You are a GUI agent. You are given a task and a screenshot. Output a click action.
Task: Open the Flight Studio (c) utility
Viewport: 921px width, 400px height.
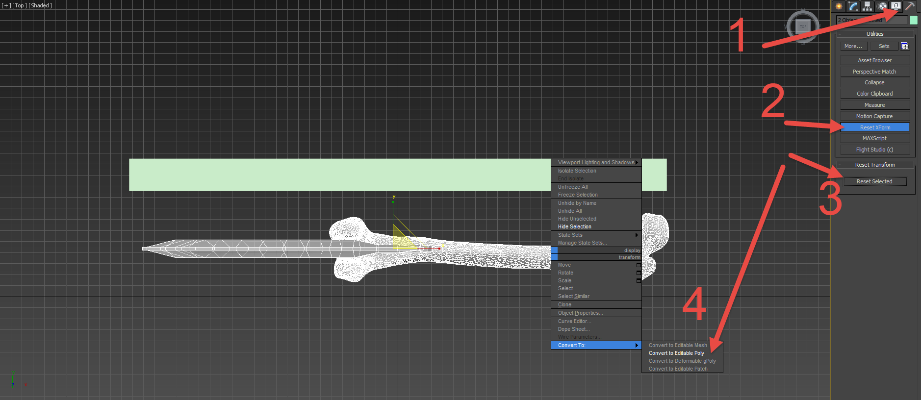[875, 150]
